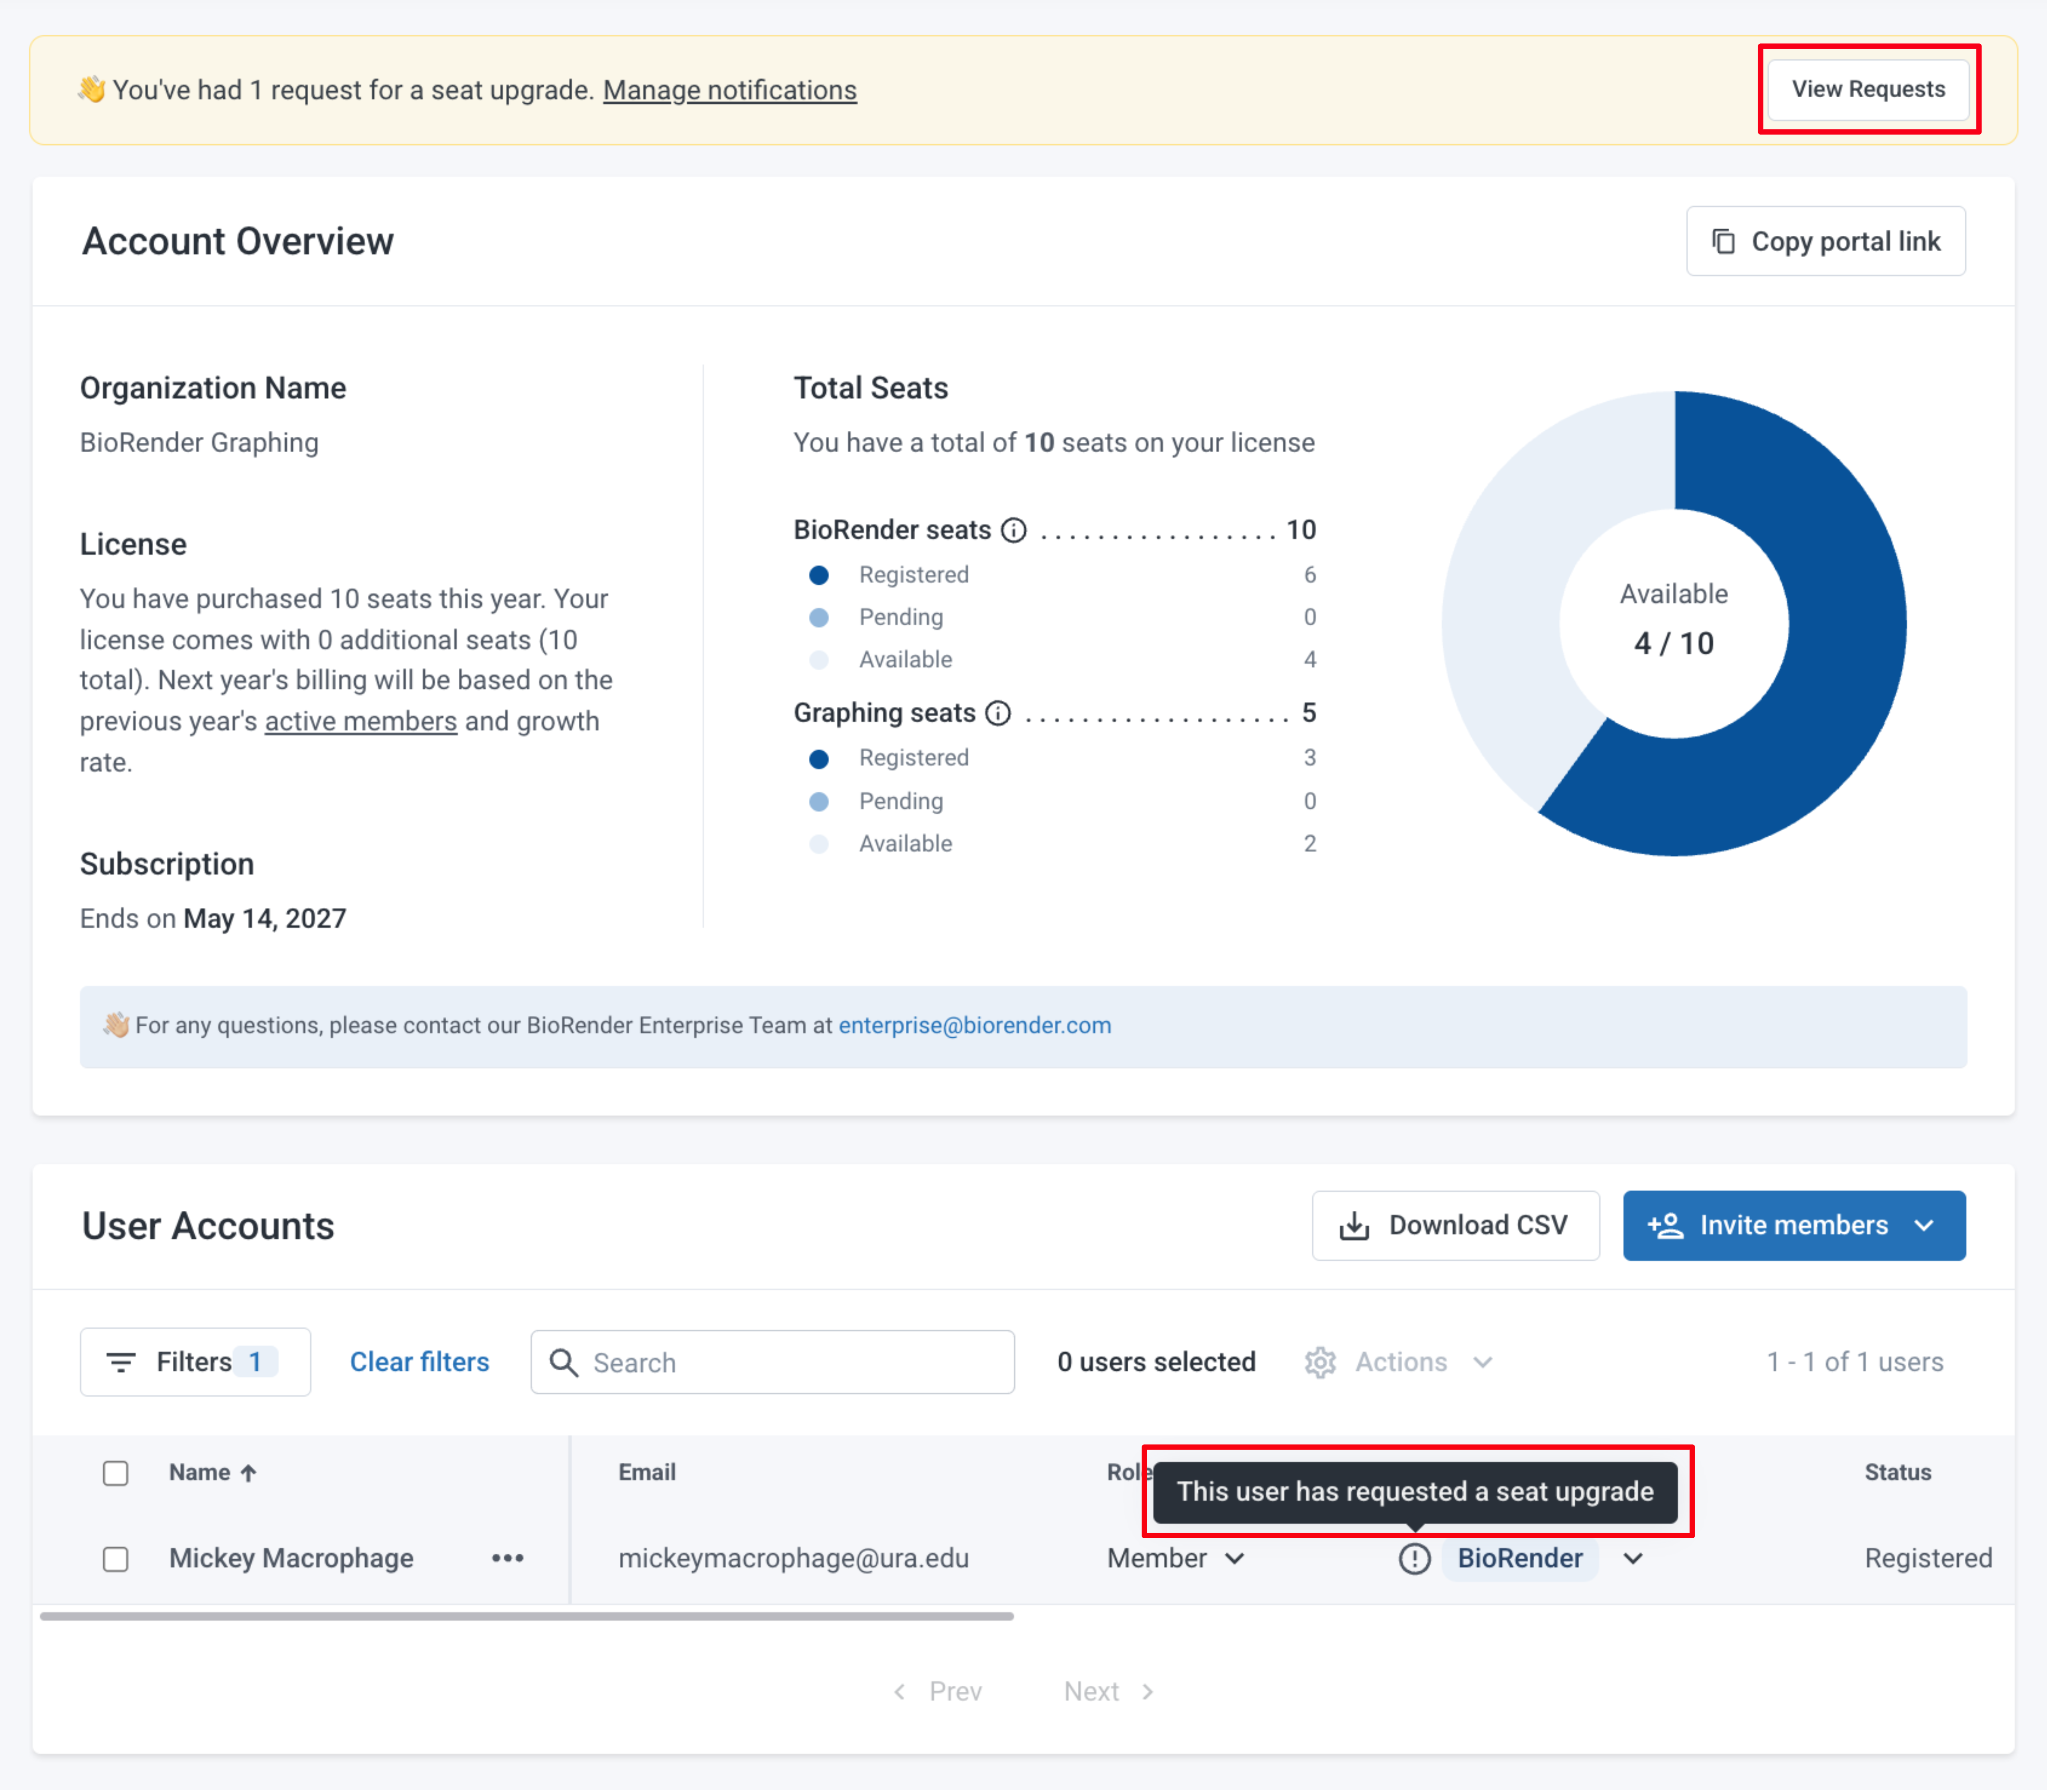The width and height of the screenshot is (2047, 1792).
Task: Click the 1 - 1 of 1 users count
Action: pyautogui.click(x=1855, y=1362)
